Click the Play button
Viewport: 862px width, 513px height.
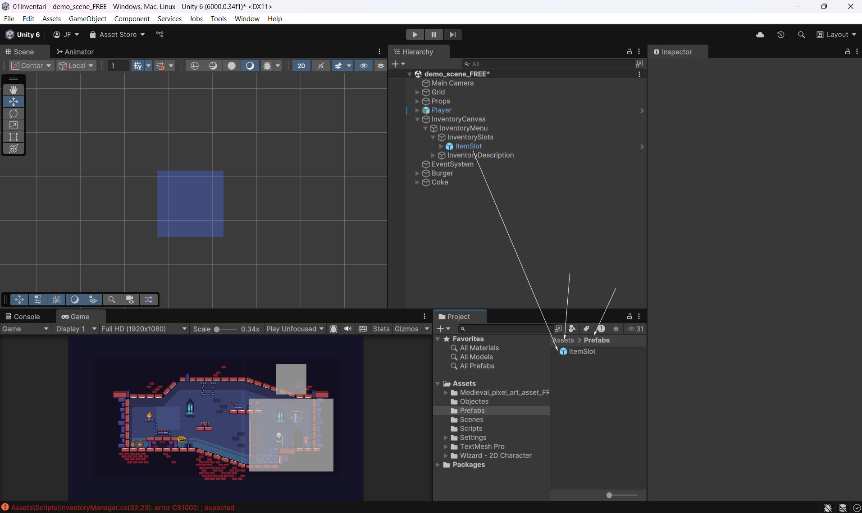(x=415, y=35)
